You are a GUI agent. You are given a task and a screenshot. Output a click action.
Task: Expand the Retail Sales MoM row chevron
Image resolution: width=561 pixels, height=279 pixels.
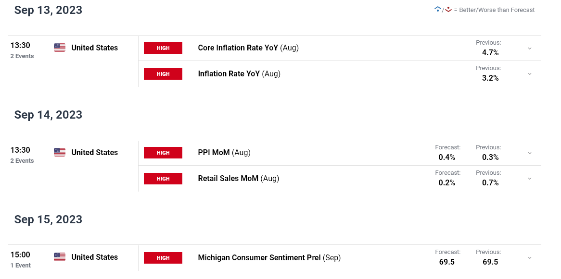point(530,179)
